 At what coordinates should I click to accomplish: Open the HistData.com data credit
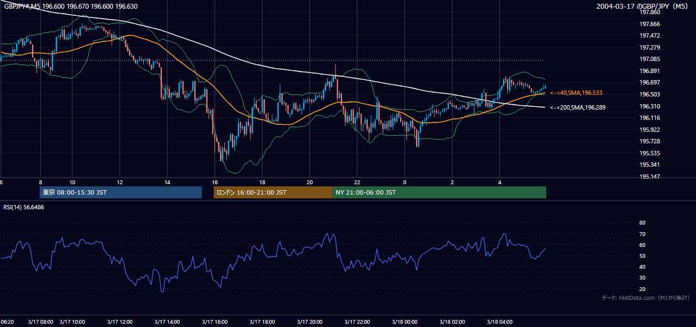click(x=646, y=298)
